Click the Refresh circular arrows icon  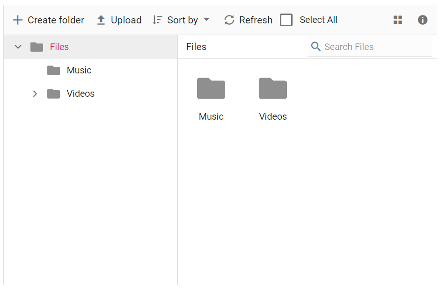229,20
